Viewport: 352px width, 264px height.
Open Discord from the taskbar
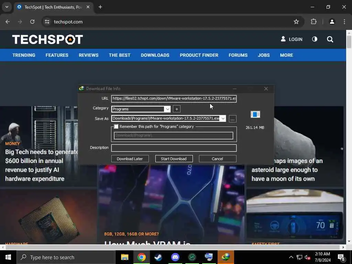[175, 257]
